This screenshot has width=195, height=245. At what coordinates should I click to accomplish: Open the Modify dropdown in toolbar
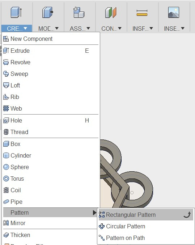click(x=48, y=29)
